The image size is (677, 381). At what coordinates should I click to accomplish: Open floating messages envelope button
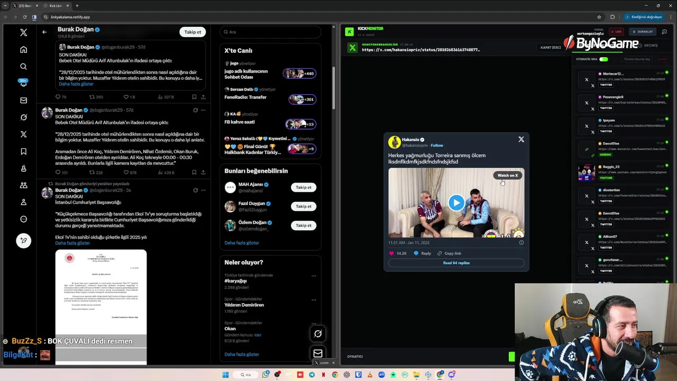318,353
